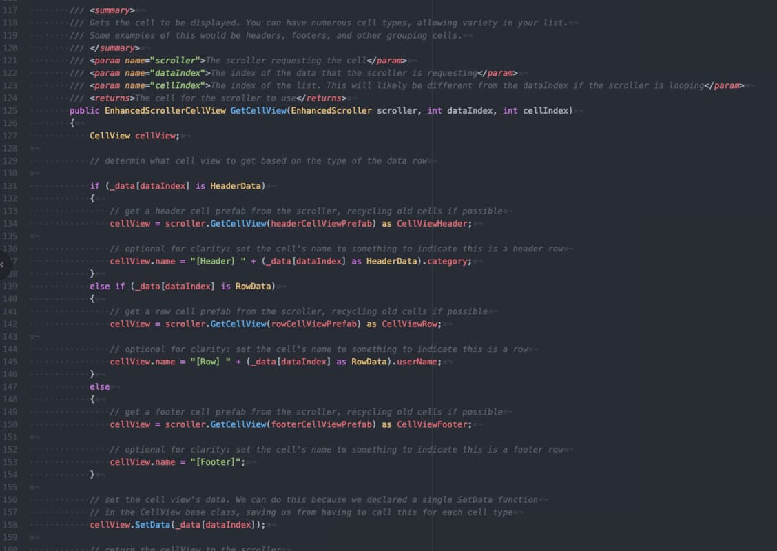
Task: Click line number 158 in the gutter
Action: (10, 525)
